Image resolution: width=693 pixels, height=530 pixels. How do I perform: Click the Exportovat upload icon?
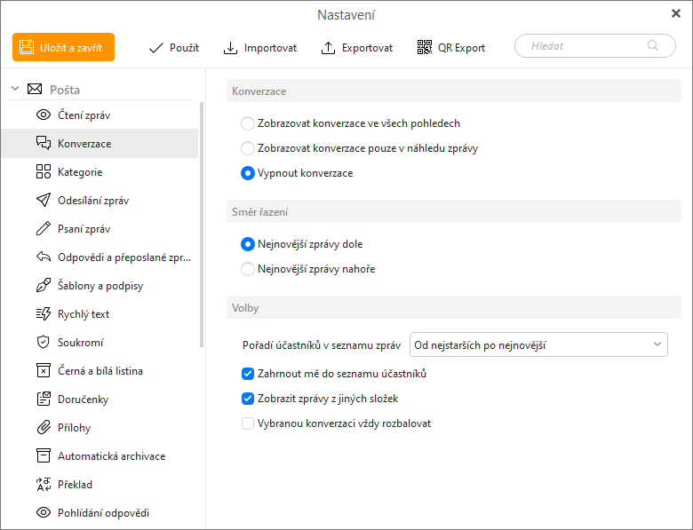point(328,48)
